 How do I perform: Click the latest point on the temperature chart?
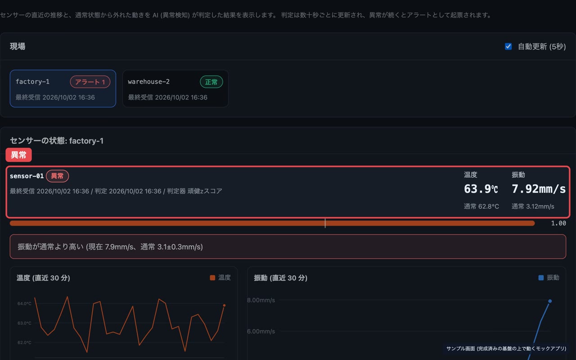tap(224, 306)
